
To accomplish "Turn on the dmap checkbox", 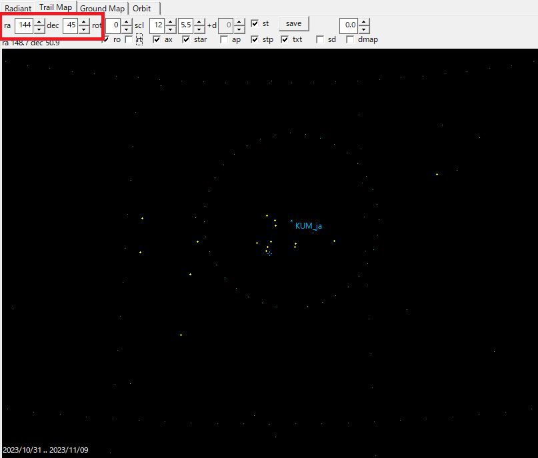I will [350, 39].
